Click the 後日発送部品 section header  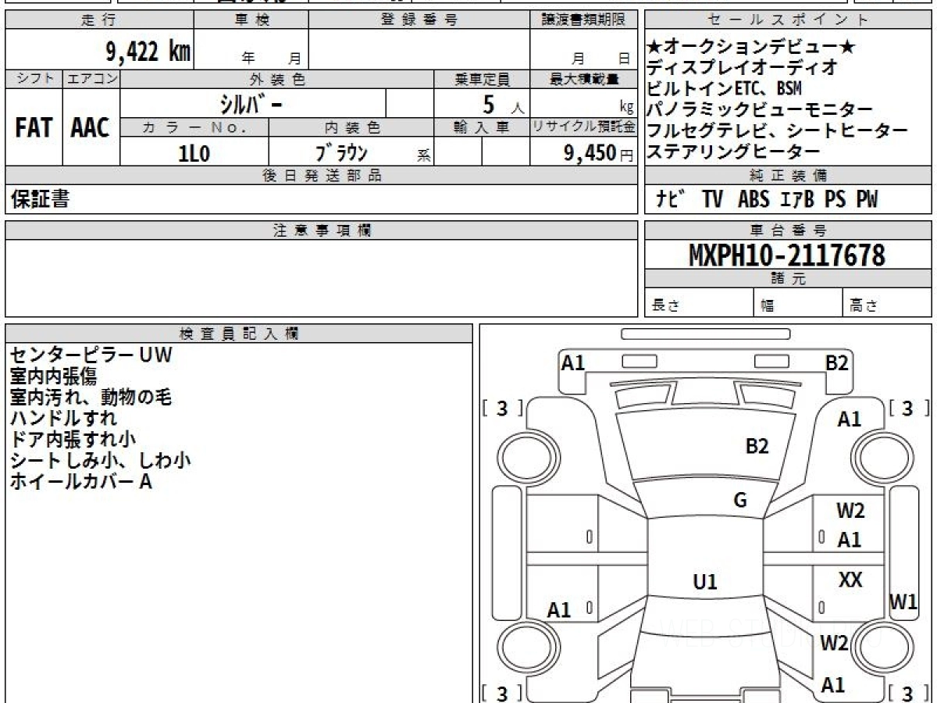tap(321, 176)
